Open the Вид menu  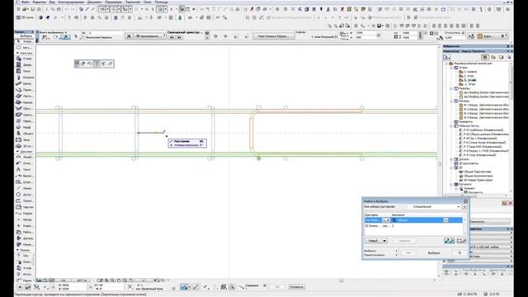click(52, 2)
